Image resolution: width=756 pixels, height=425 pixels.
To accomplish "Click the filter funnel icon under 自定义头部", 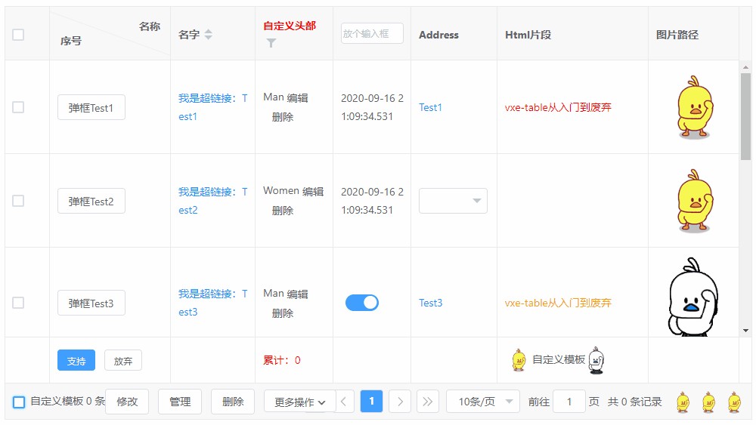I will click(271, 44).
